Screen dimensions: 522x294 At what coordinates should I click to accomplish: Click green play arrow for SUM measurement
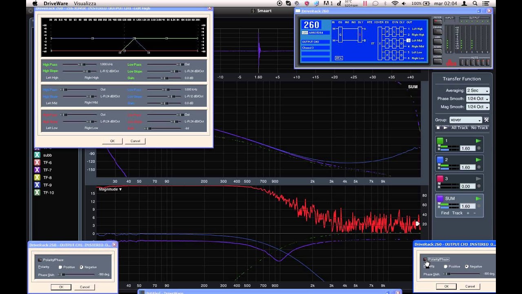(x=478, y=198)
